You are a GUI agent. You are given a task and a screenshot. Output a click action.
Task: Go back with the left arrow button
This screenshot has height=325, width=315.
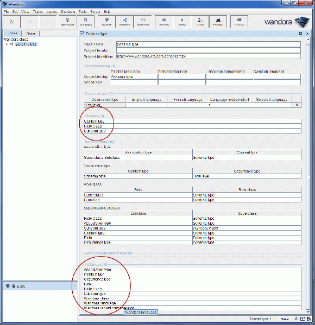(x=30, y=22)
